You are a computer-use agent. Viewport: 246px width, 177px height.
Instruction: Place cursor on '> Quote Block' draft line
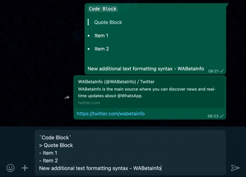pos(56,145)
